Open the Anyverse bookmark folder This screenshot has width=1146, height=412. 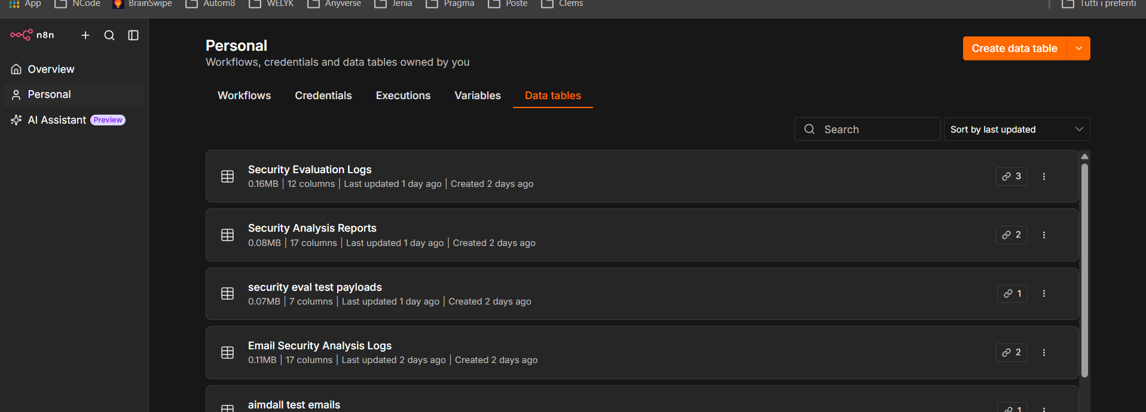(x=334, y=4)
